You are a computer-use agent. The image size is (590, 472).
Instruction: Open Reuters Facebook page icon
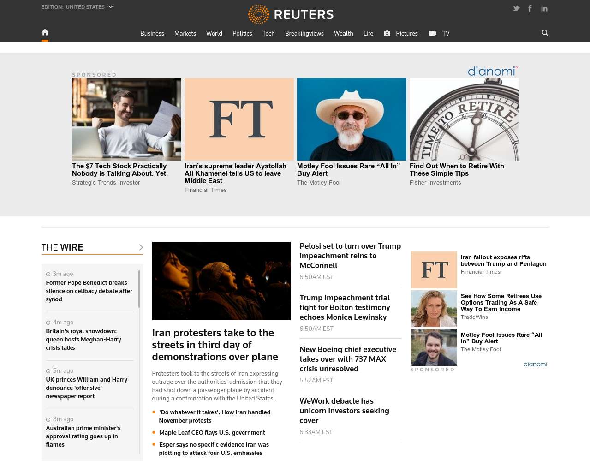pyautogui.click(x=530, y=8)
